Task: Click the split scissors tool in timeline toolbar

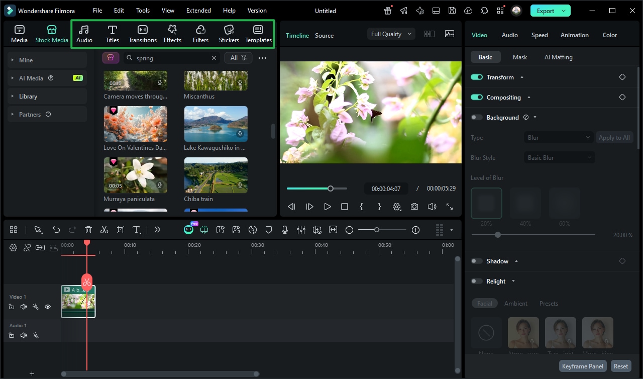Action: (x=104, y=230)
